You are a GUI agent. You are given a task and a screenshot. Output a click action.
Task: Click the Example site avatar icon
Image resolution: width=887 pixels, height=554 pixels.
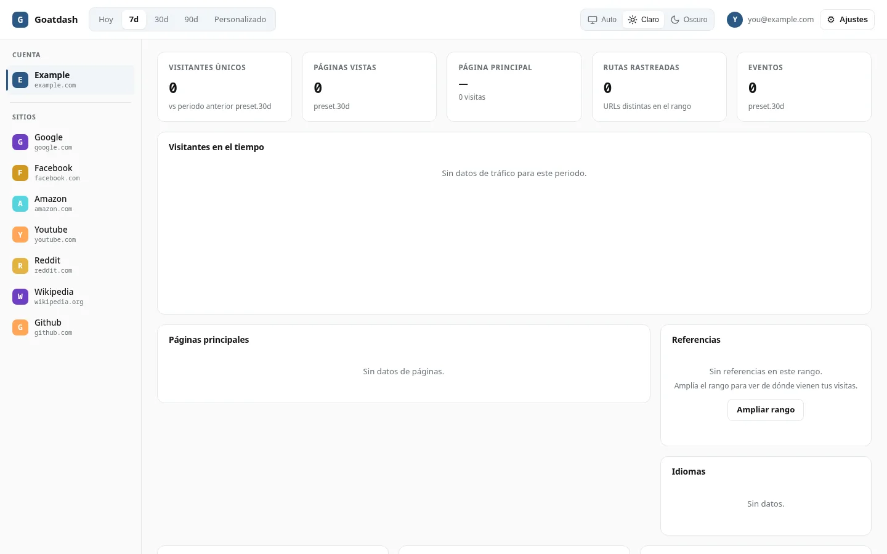20,80
